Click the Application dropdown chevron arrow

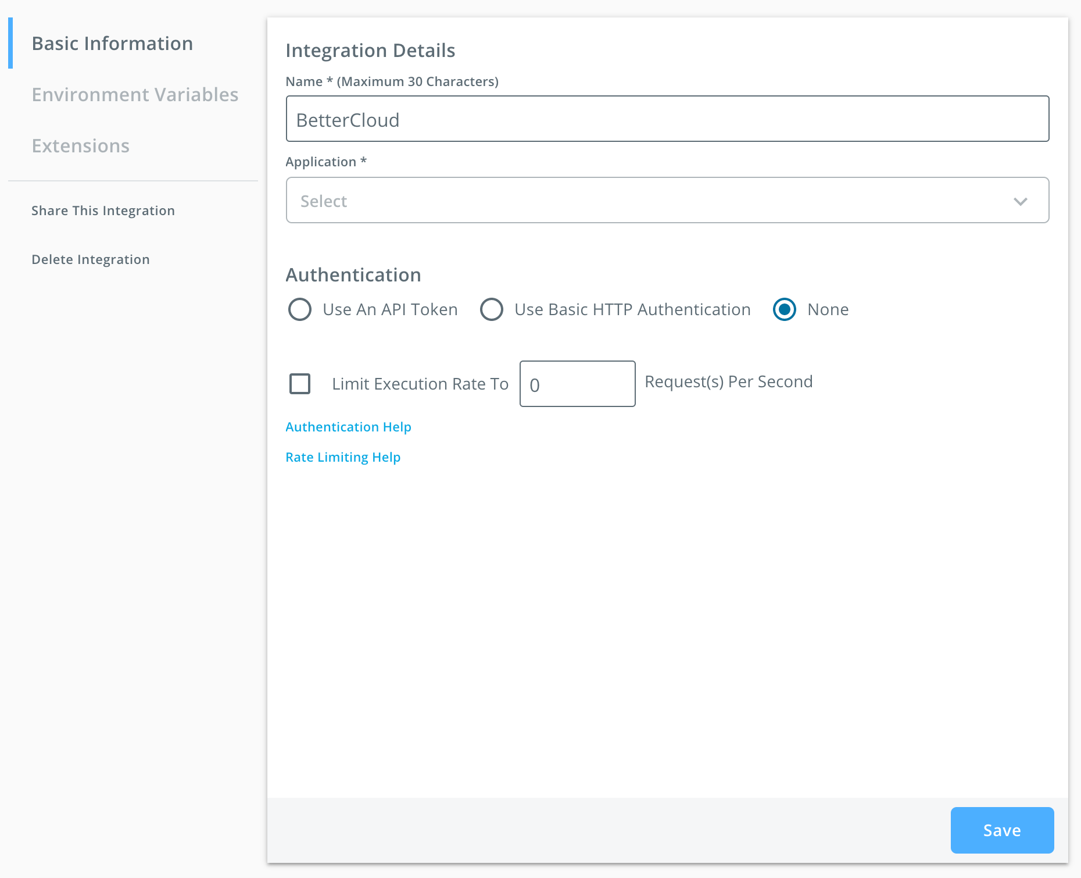[x=1021, y=201]
